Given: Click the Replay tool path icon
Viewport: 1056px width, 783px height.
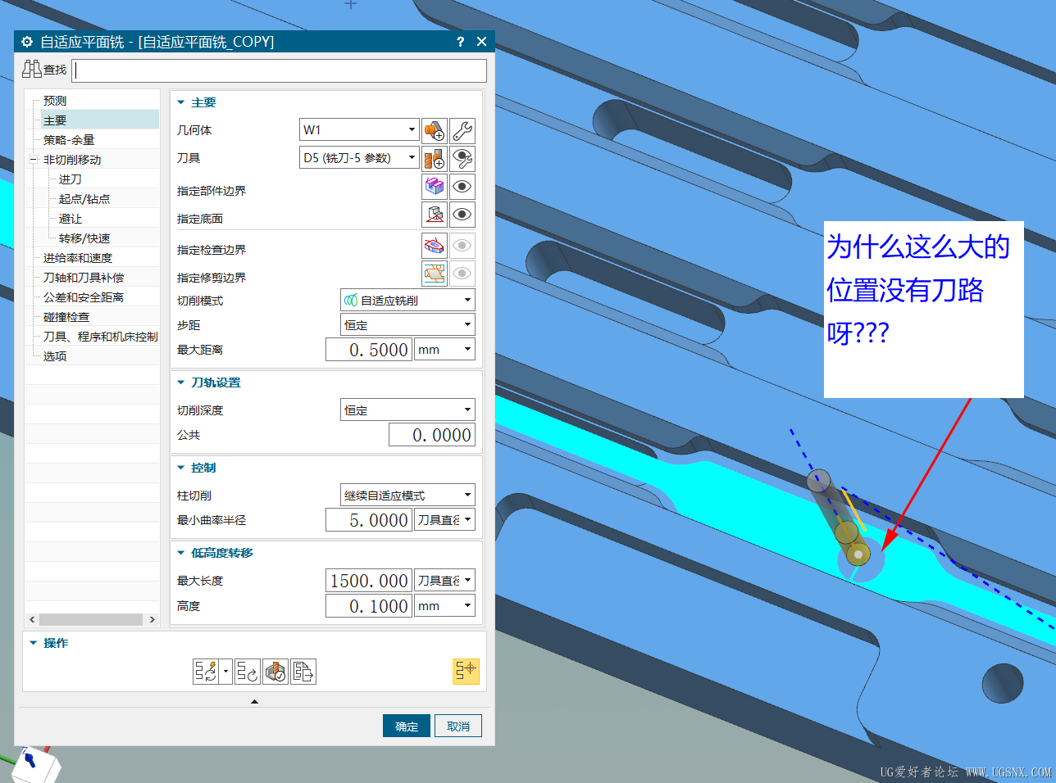Looking at the screenshot, I should pos(248,672).
